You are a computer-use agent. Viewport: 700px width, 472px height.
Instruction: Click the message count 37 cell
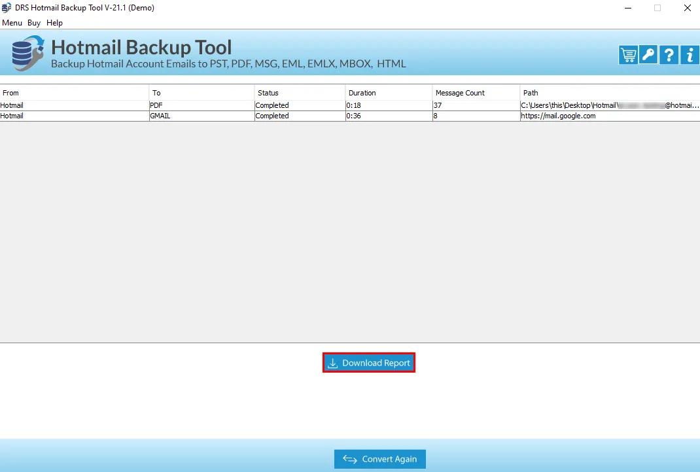click(476, 105)
